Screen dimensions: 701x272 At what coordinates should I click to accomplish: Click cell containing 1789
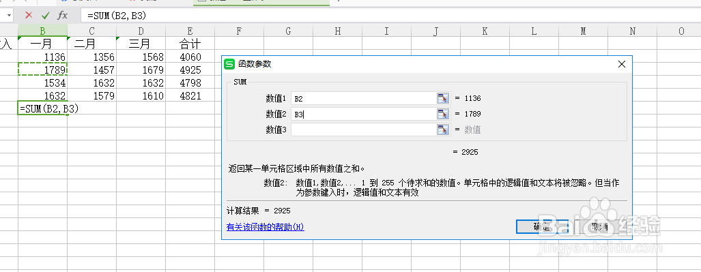pyautogui.click(x=42, y=70)
